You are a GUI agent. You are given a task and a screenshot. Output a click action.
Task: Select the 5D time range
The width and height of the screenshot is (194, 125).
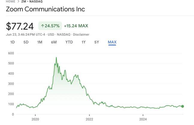(x=26, y=42)
